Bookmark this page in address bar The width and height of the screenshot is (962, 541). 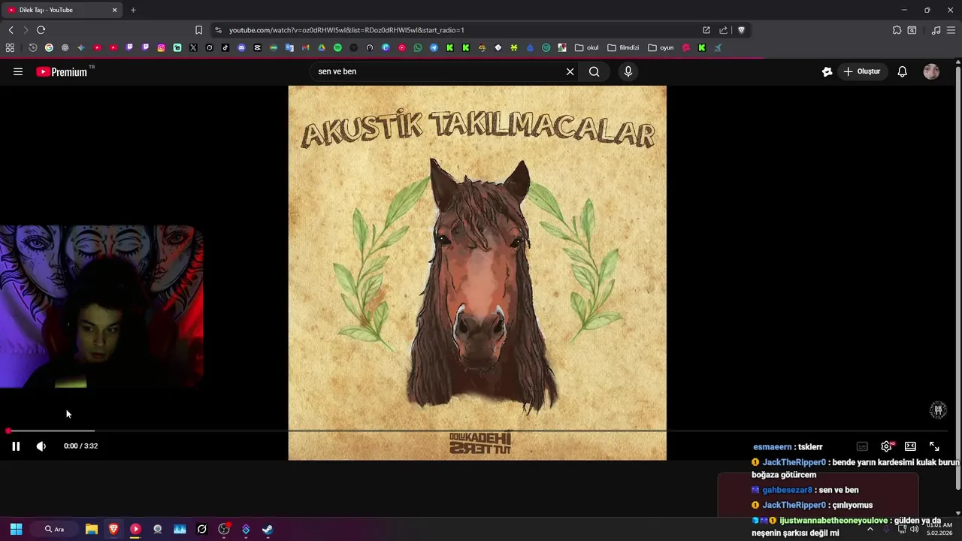[198, 30]
